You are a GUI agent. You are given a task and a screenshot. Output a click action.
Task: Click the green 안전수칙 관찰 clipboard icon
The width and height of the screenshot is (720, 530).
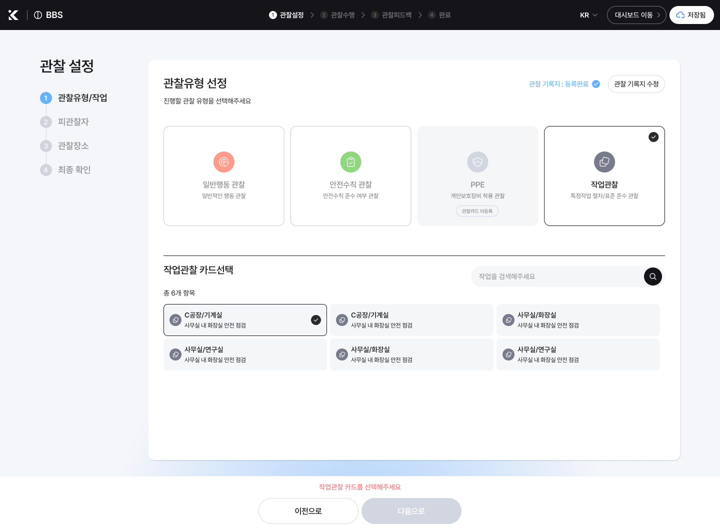(351, 162)
